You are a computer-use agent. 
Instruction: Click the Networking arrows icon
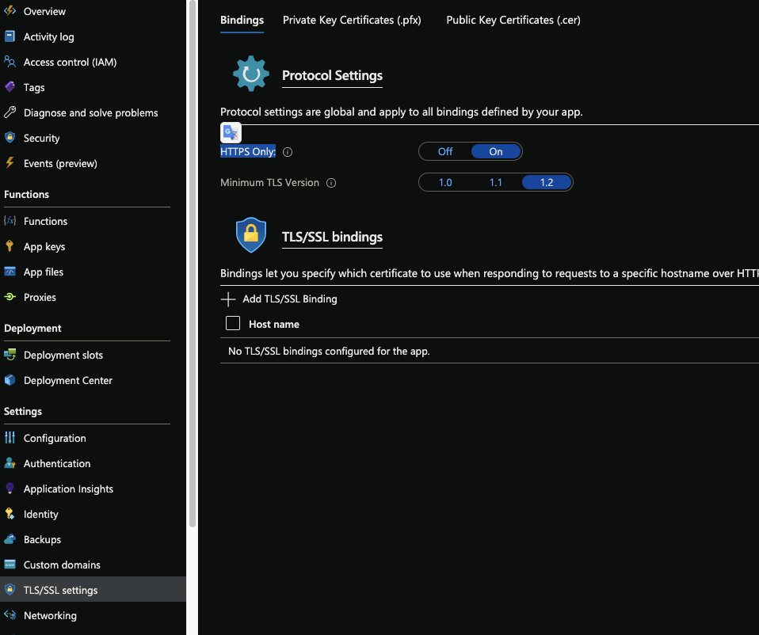[10, 614]
